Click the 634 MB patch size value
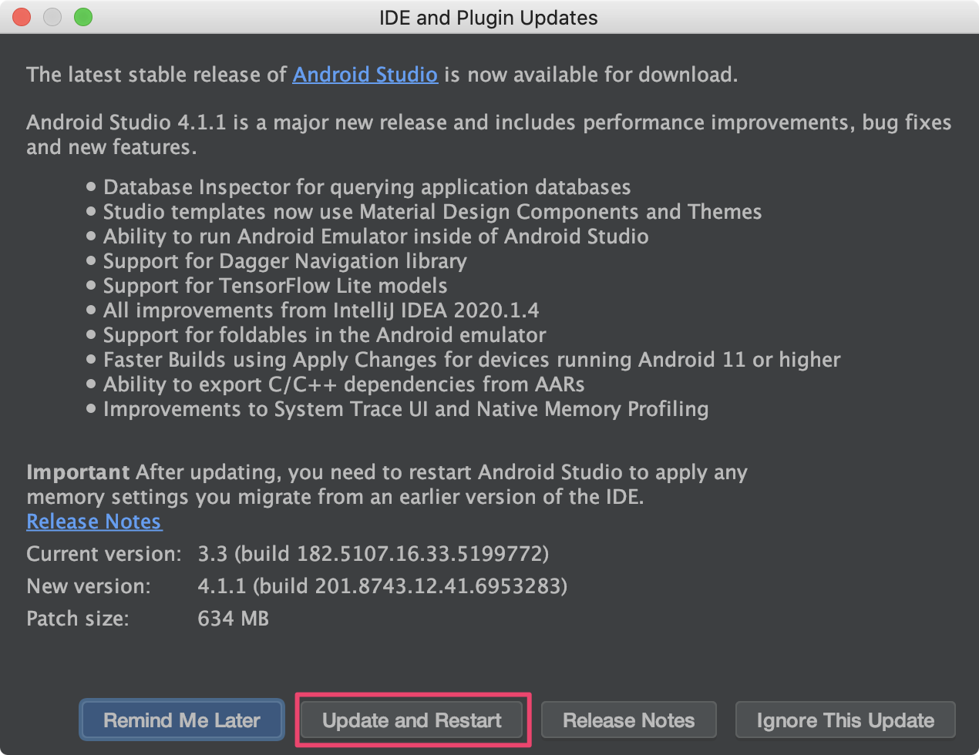 pos(234,619)
